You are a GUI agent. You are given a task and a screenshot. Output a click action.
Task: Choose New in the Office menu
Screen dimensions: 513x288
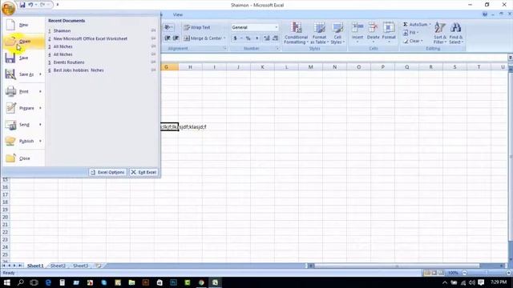tap(23, 25)
